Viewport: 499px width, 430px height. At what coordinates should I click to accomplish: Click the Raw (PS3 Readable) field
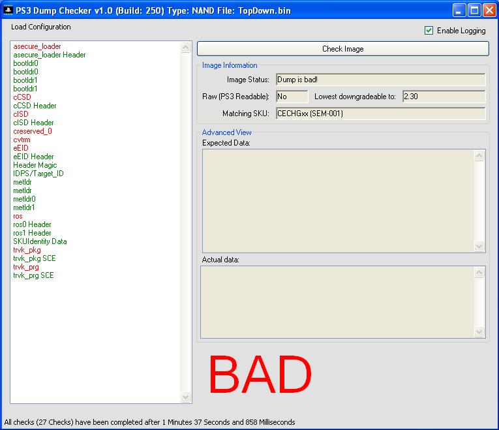(292, 97)
